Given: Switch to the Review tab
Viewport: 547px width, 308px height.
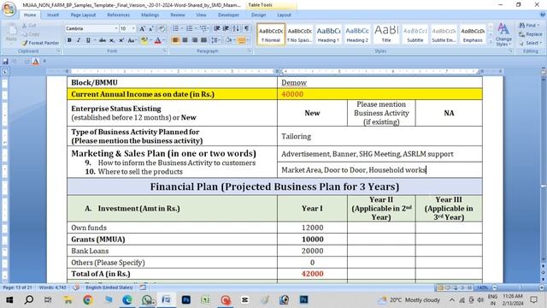Looking at the screenshot, I should click(x=178, y=15).
